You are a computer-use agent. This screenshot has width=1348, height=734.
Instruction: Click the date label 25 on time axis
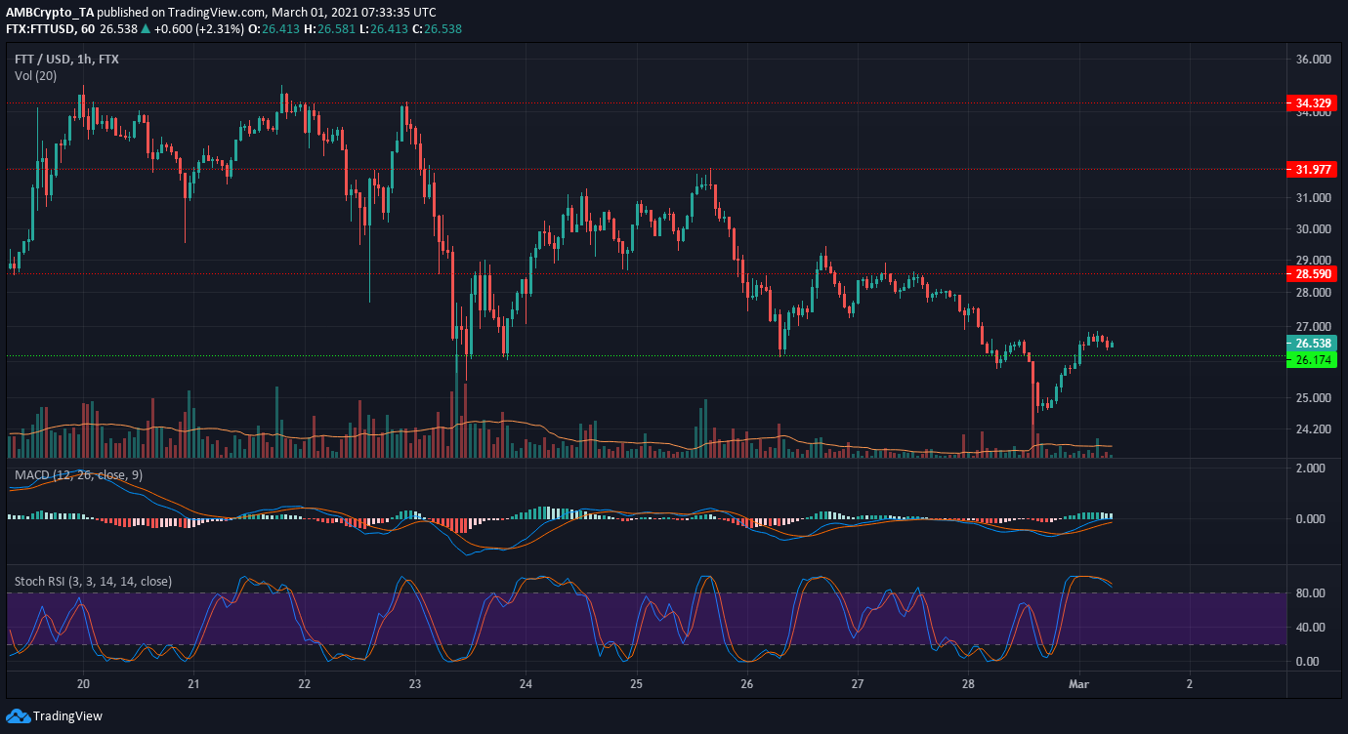pos(636,683)
